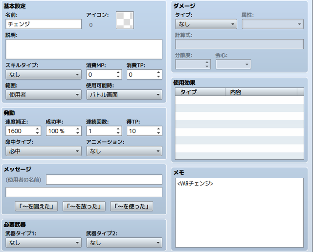
Task: Click the メモ text area with <VARチェンジ>
Action: (x=240, y=213)
